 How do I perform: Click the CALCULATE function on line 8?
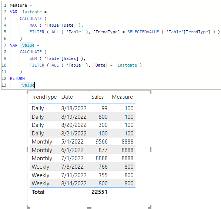click(x=31, y=52)
